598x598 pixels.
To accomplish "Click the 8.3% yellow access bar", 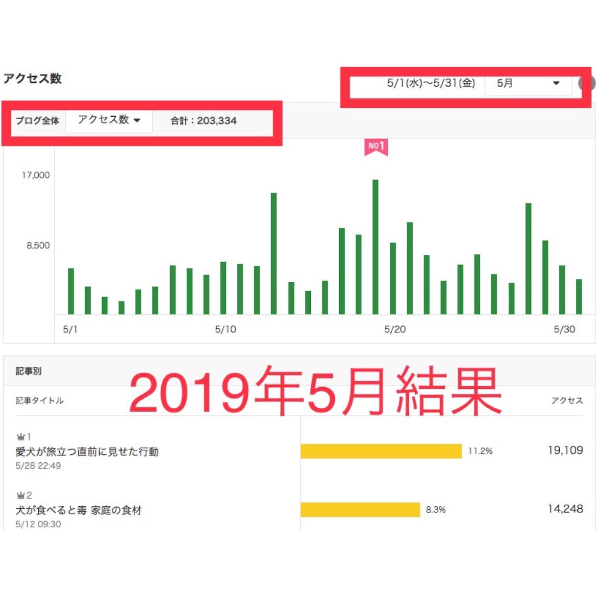I will click(x=360, y=510).
